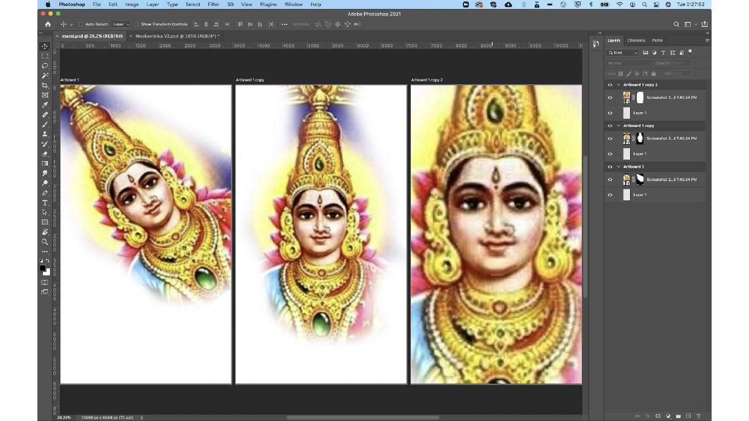Collapse the Artboard 1 copy 2 group
Screen dimensions: 749x421
coord(619,85)
